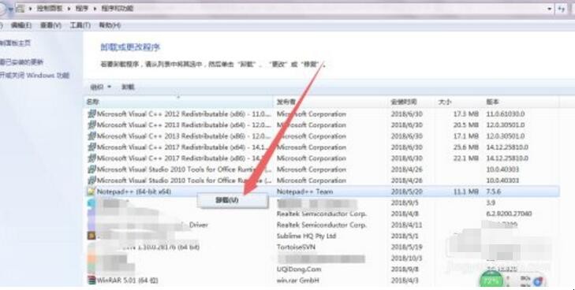Open the 工具(T) menu
This screenshot has width=575, height=290.
tap(80, 25)
